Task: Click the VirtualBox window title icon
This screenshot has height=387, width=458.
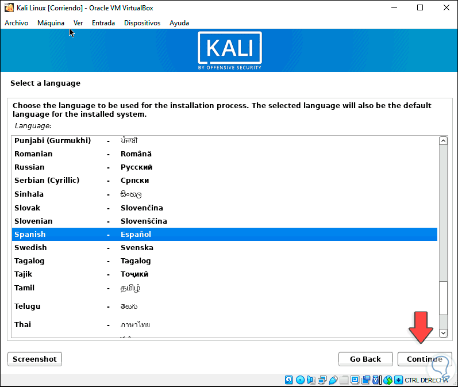Action: click(x=9, y=7)
